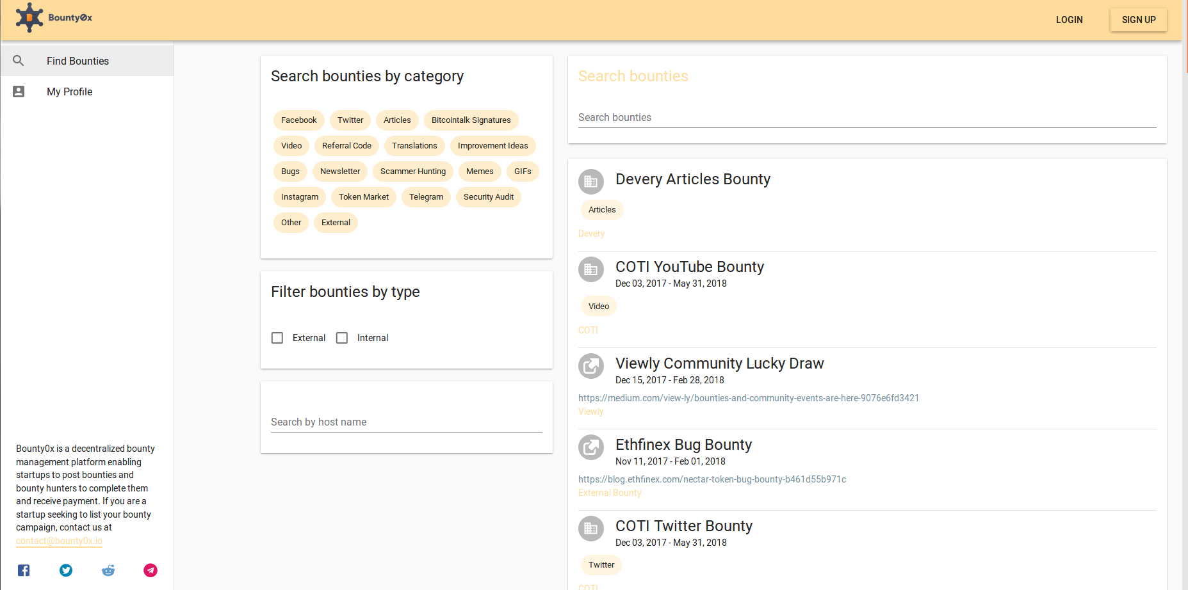Click the My Profile person icon
The image size is (1188, 590).
click(19, 92)
